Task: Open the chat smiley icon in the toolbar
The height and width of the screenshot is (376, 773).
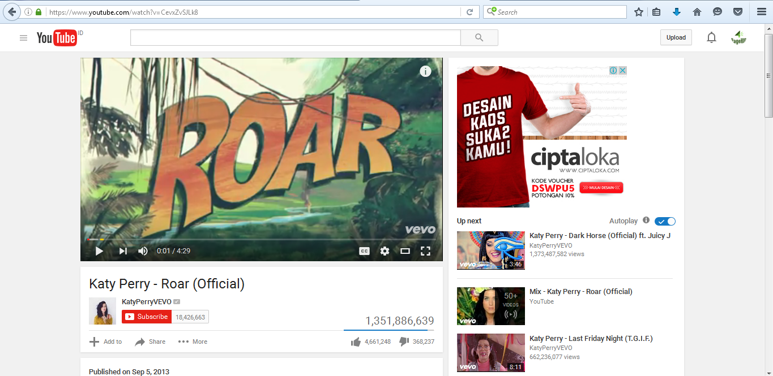Action: pyautogui.click(x=718, y=12)
